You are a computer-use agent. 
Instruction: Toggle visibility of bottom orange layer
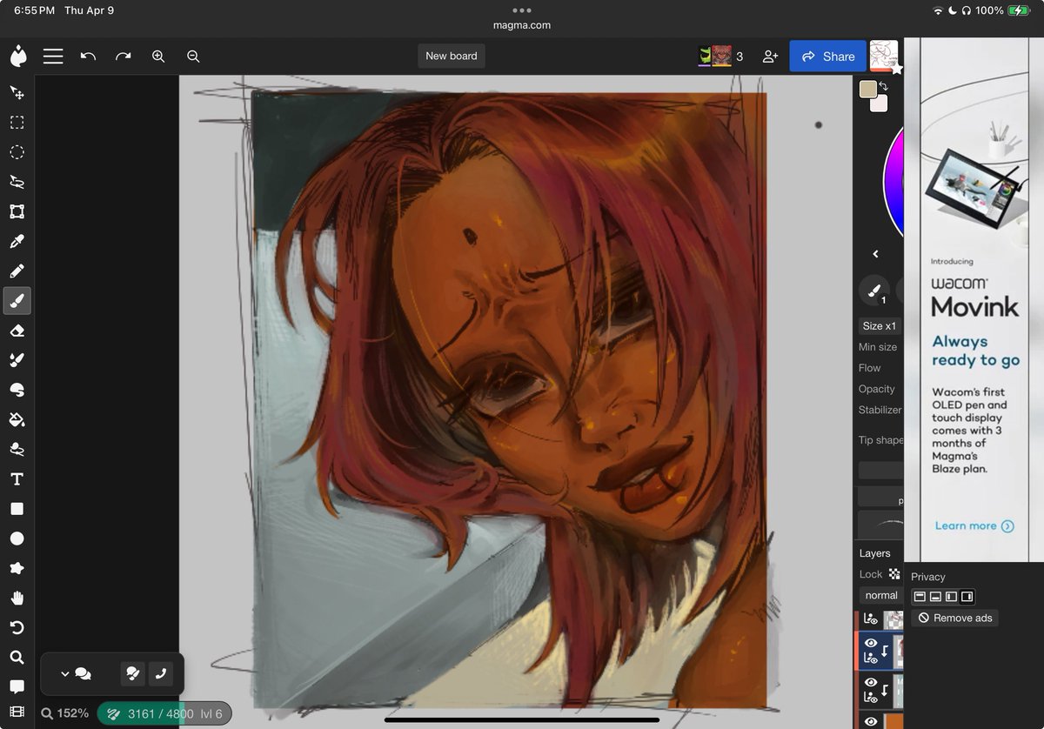pyautogui.click(x=870, y=720)
